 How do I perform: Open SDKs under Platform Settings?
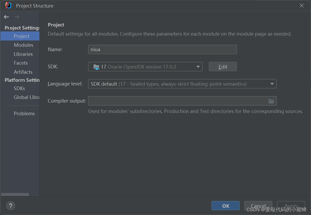tap(19, 88)
